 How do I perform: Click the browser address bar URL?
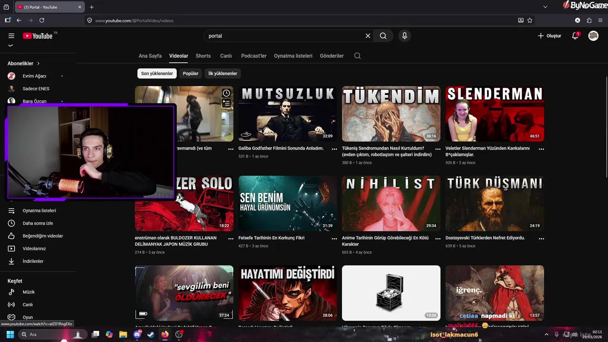134,20
